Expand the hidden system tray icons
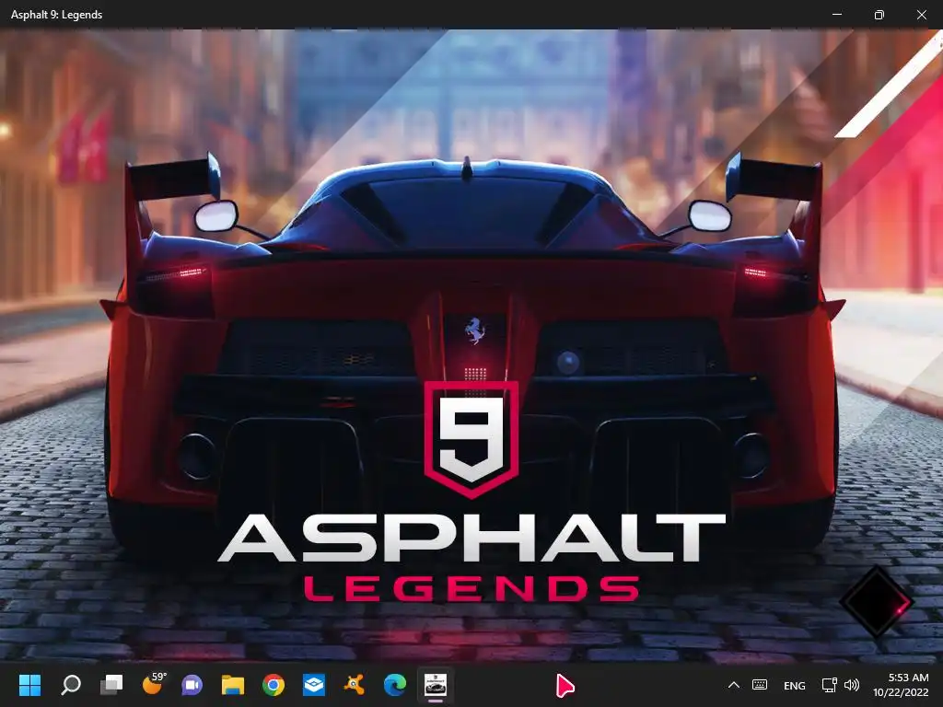Image resolution: width=943 pixels, height=707 pixels. pyautogui.click(x=734, y=685)
